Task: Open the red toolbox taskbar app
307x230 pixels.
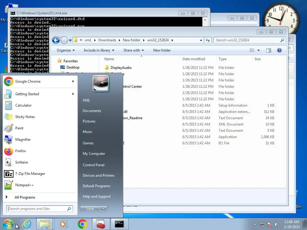Action: tap(101, 224)
